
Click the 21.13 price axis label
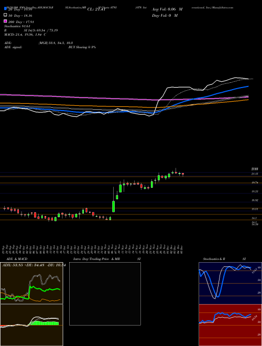tap(255, 174)
